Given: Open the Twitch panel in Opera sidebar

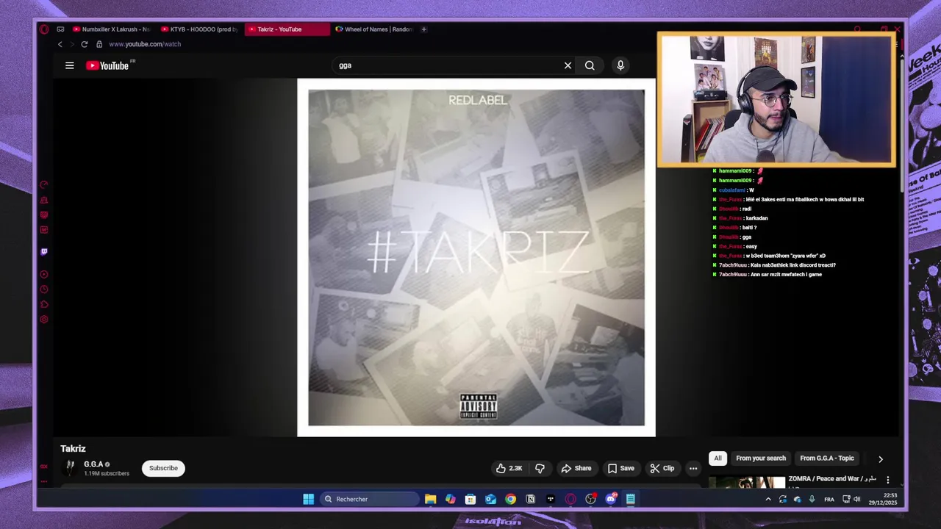Looking at the screenshot, I should coord(44,251).
